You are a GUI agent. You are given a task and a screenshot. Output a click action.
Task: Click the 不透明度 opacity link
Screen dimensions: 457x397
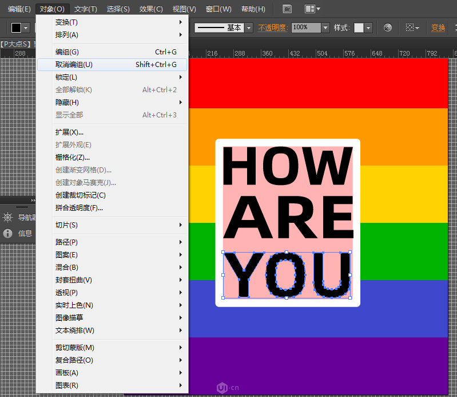(272, 27)
